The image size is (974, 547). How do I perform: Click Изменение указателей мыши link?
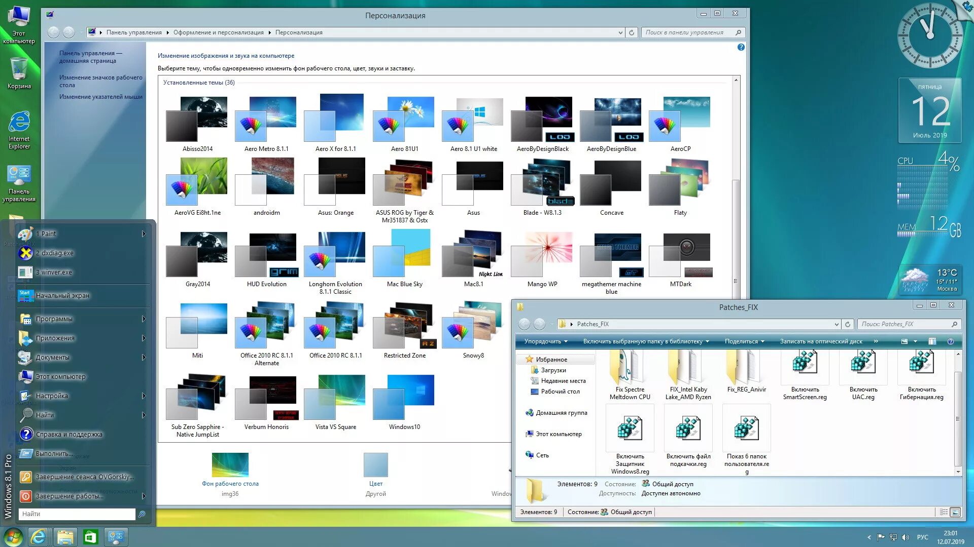click(100, 97)
